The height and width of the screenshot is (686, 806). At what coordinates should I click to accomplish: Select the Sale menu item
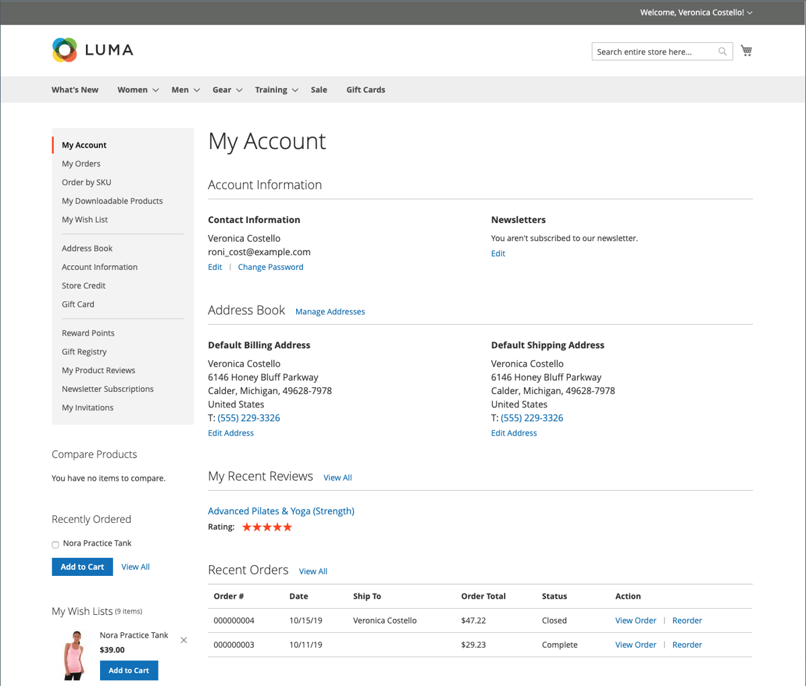tap(318, 89)
